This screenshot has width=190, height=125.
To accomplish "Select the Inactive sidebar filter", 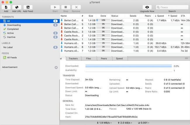I will pos(30,37).
